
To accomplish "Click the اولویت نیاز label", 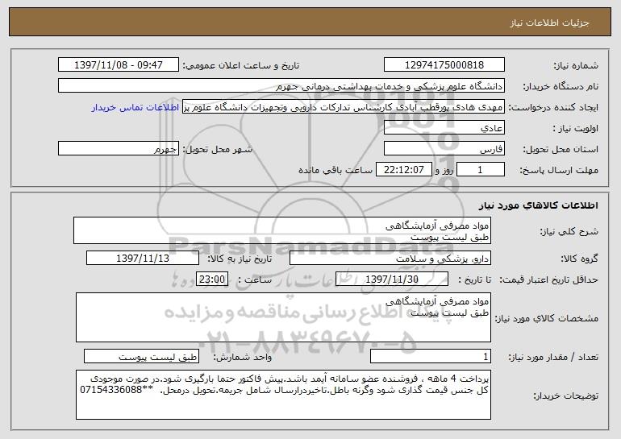I will point(576,128).
